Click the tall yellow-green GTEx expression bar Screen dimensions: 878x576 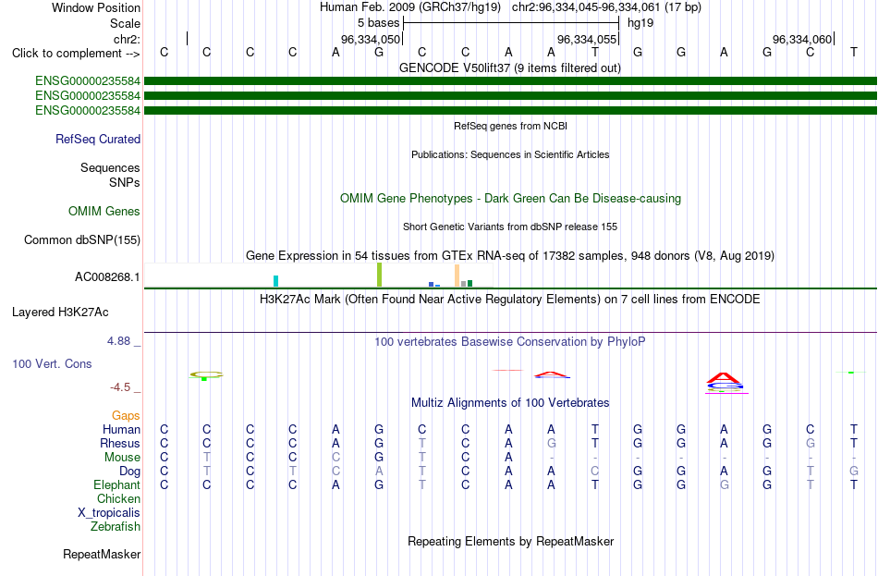[x=379, y=275]
